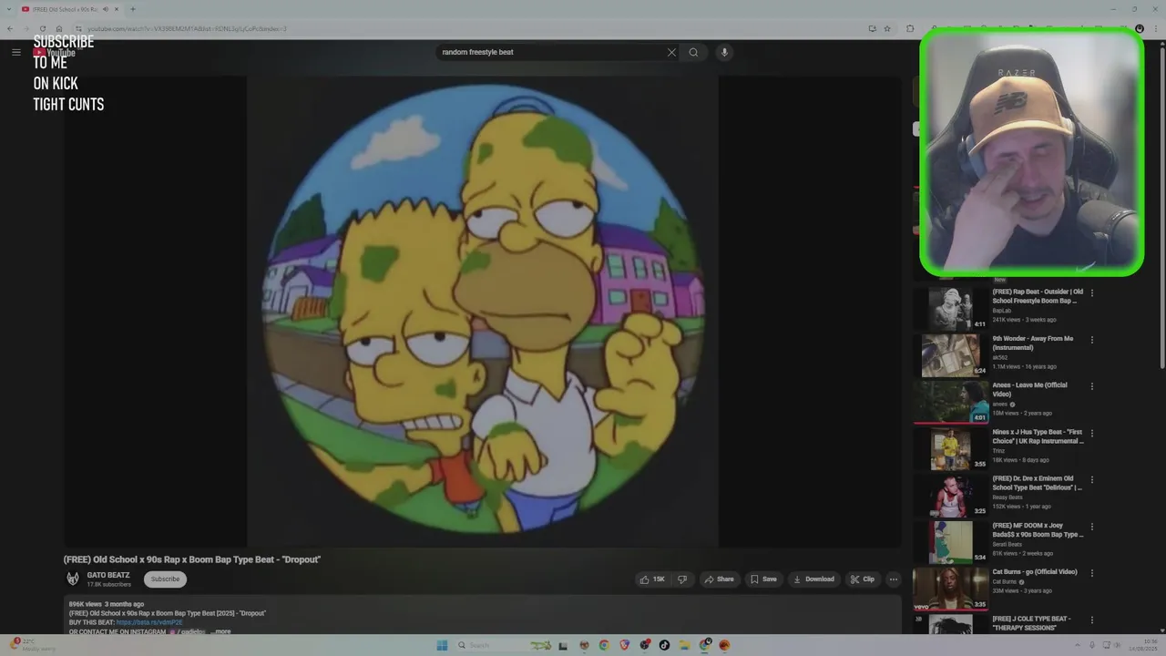This screenshot has width=1166, height=656.
Task: Open options menu for 'Cat Burns - go'
Action: pos(1091,573)
